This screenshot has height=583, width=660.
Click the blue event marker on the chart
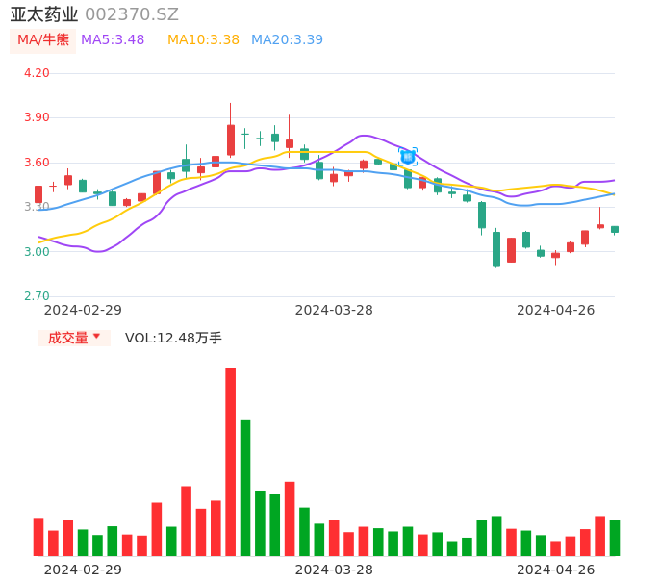pyautogui.click(x=408, y=156)
